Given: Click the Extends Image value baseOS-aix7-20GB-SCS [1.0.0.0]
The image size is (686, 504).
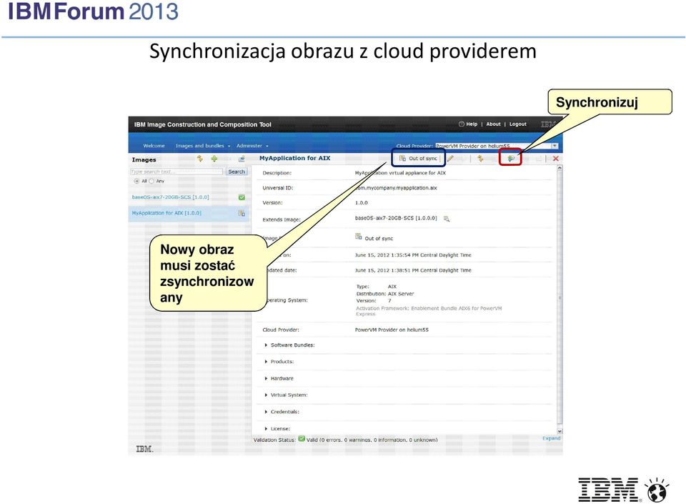Looking at the screenshot, I should pos(396,218).
